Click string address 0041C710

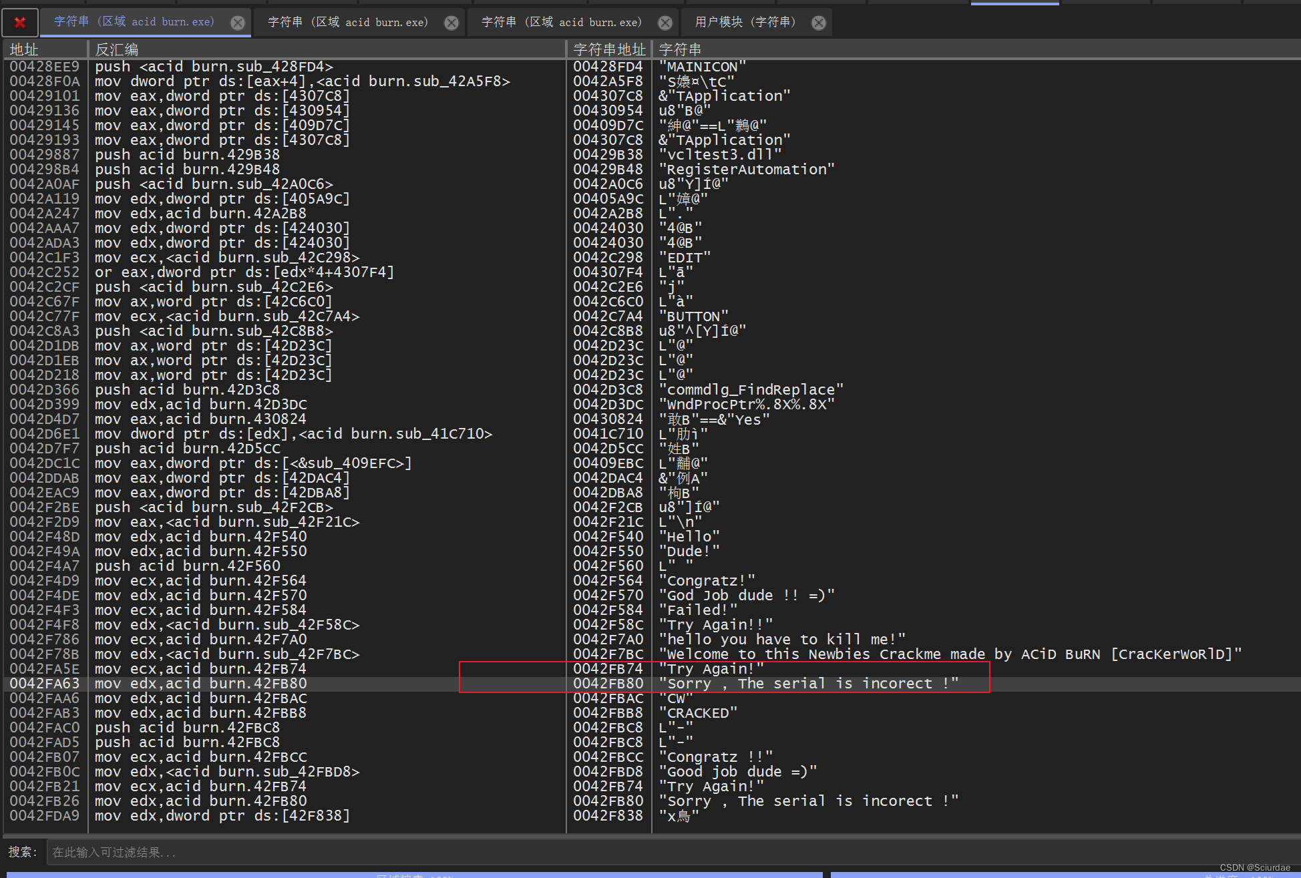[x=608, y=434]
